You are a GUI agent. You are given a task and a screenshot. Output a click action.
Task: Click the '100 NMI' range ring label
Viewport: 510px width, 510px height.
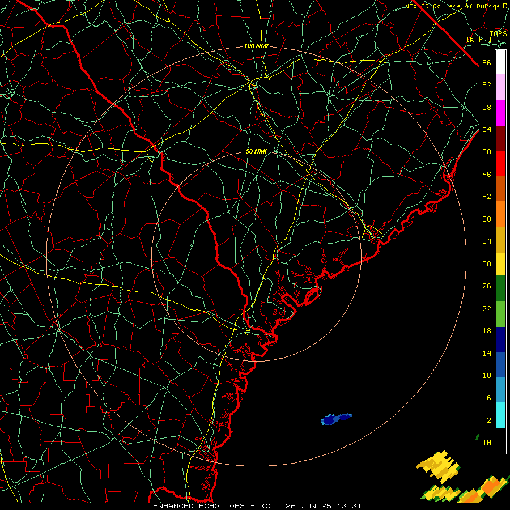point(256,46)
